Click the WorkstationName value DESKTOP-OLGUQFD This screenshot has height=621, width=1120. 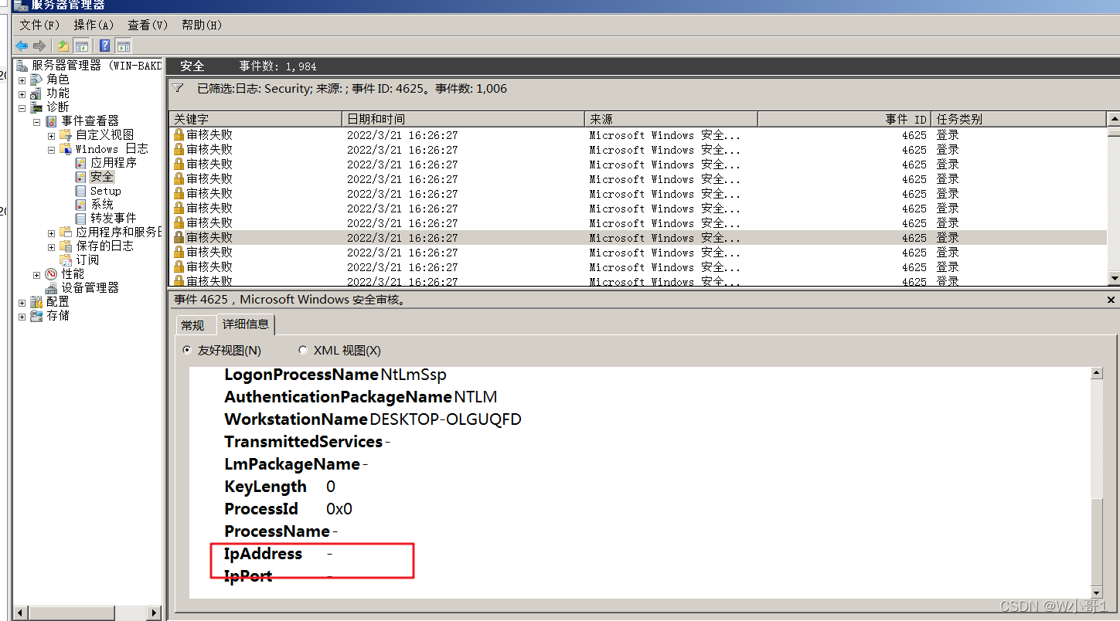pos(446,419)
